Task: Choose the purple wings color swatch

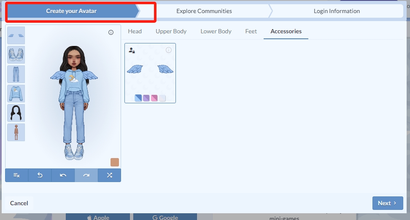Action: pyautogui.click(x=146, y=98)
